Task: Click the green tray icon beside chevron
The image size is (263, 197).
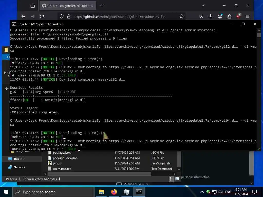Action: [x=208, y=192]
